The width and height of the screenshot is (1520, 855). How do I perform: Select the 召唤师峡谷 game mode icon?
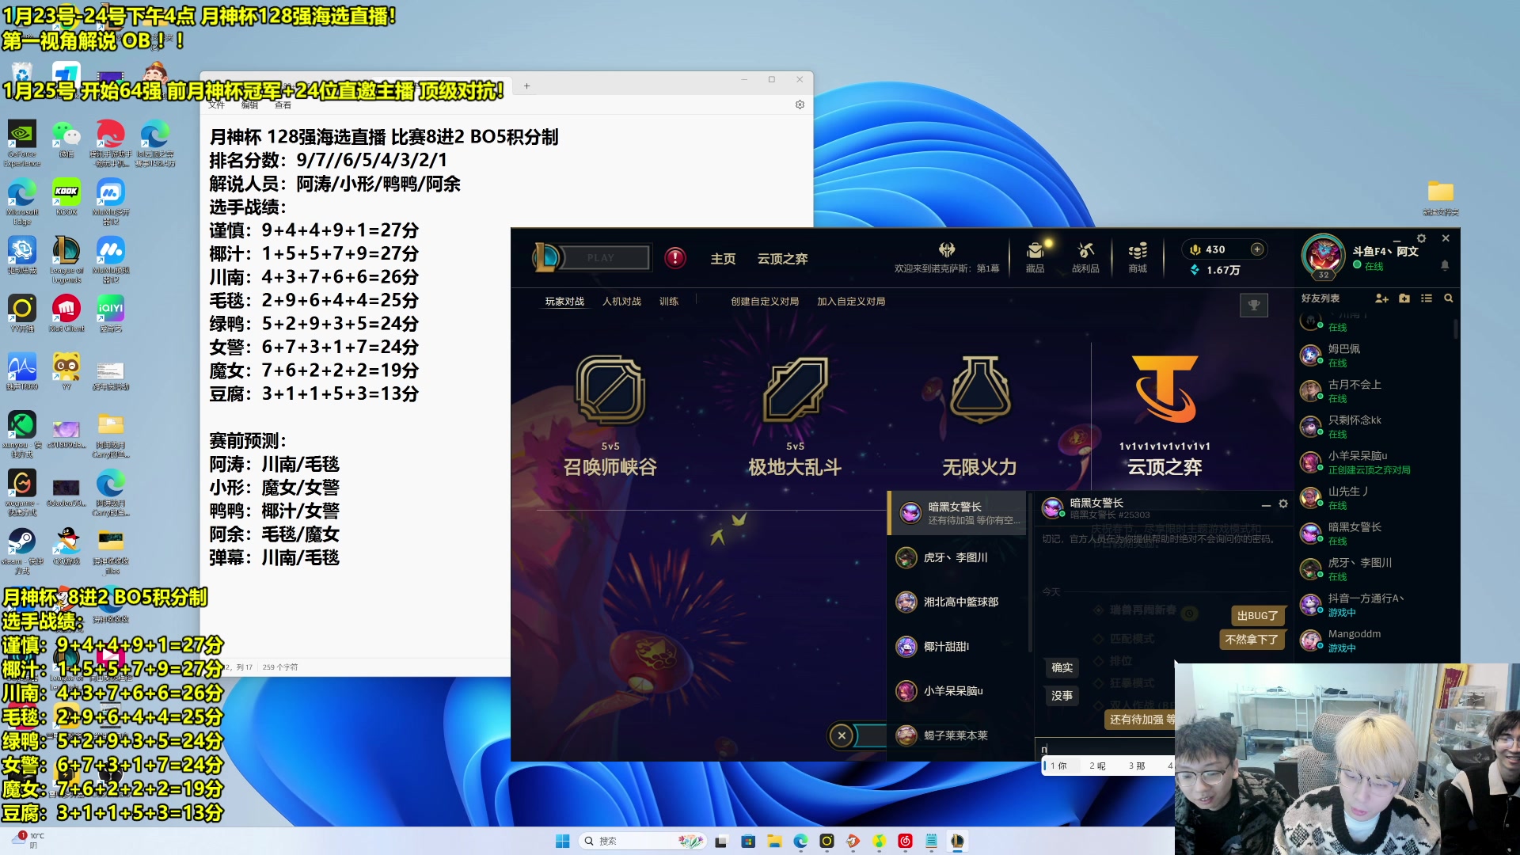point(610,389)
